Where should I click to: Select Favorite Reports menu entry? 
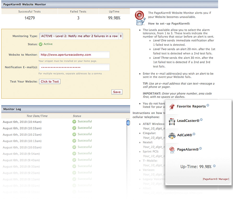click(x=191, y=106)
